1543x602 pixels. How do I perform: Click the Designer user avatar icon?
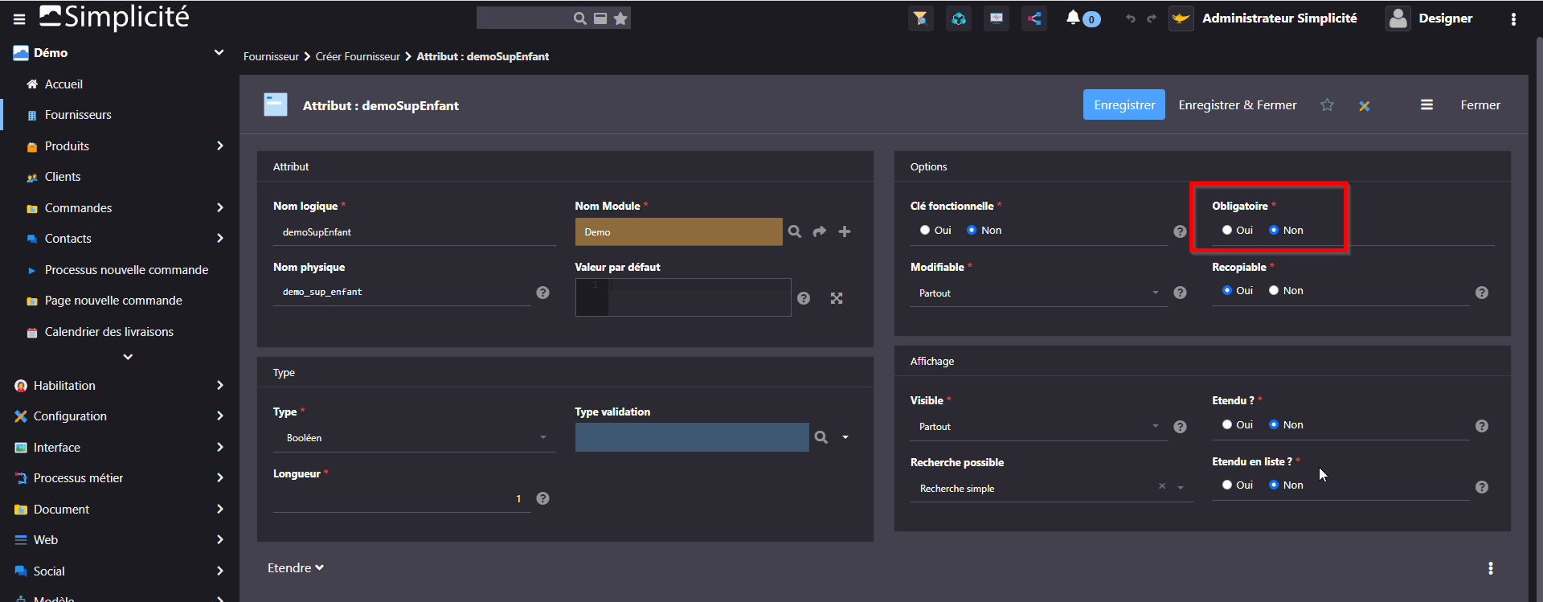coord(1398,18)
